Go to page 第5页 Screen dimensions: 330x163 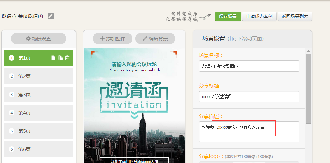point(38,131)
